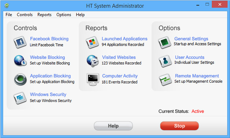Click the 'Set up Application Blocking' text
Screen dimensions: 230x138
point(52,82)
